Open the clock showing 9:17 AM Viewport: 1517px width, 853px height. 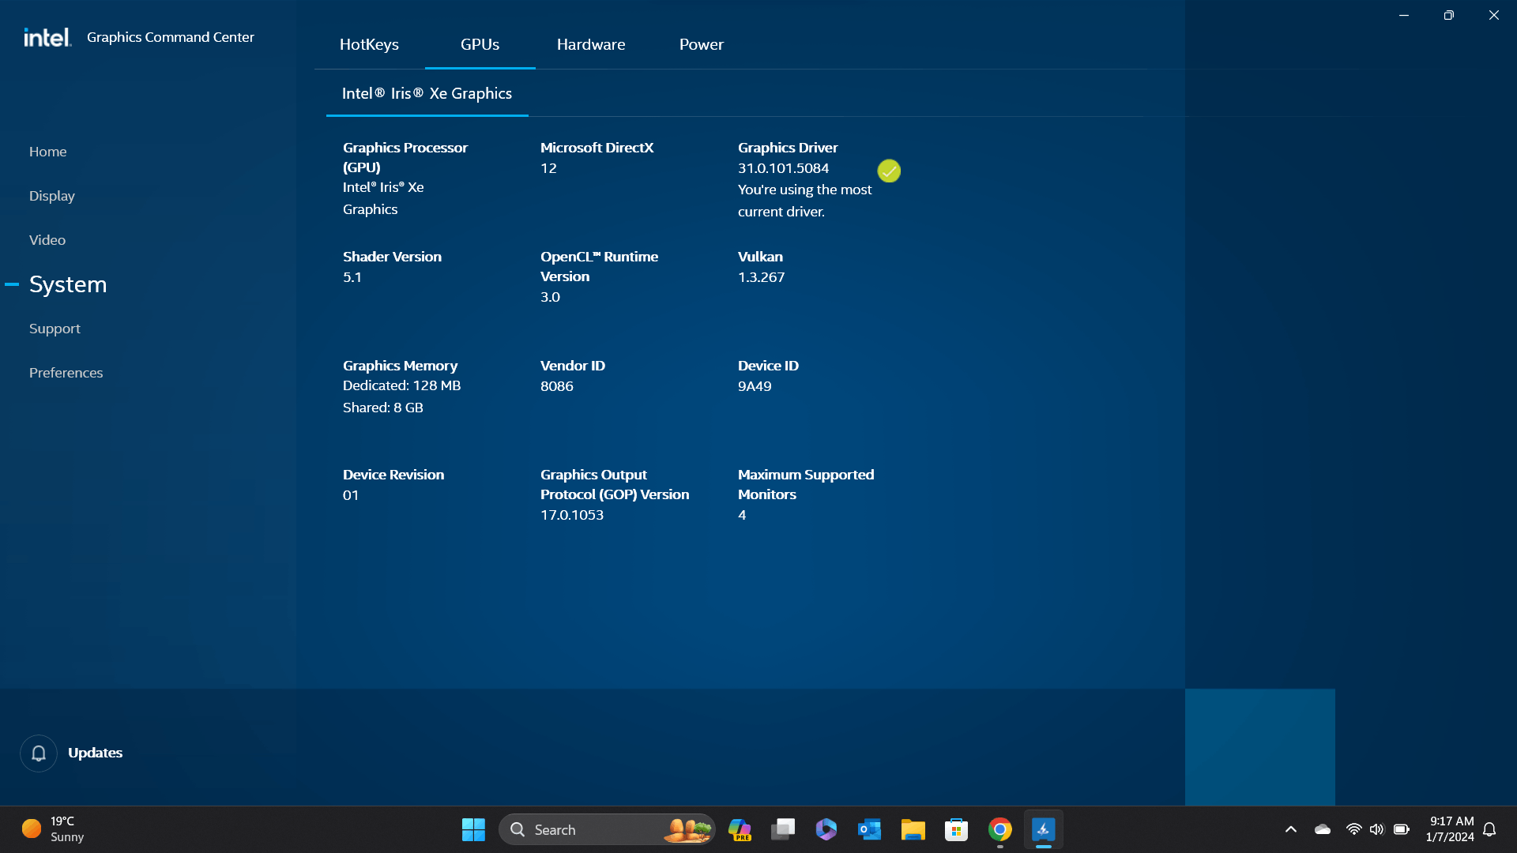pyautogui.click(x=1451, y=829)
